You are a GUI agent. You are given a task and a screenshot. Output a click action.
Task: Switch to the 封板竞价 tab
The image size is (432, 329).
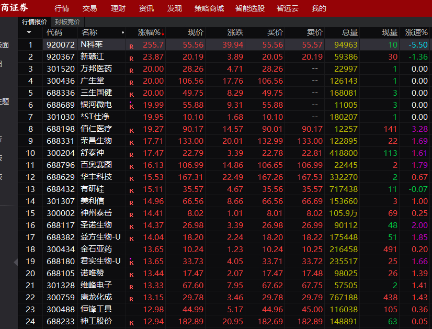point(67,22)
